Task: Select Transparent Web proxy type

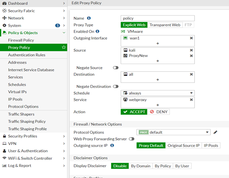Action: (x=165, y=25)
